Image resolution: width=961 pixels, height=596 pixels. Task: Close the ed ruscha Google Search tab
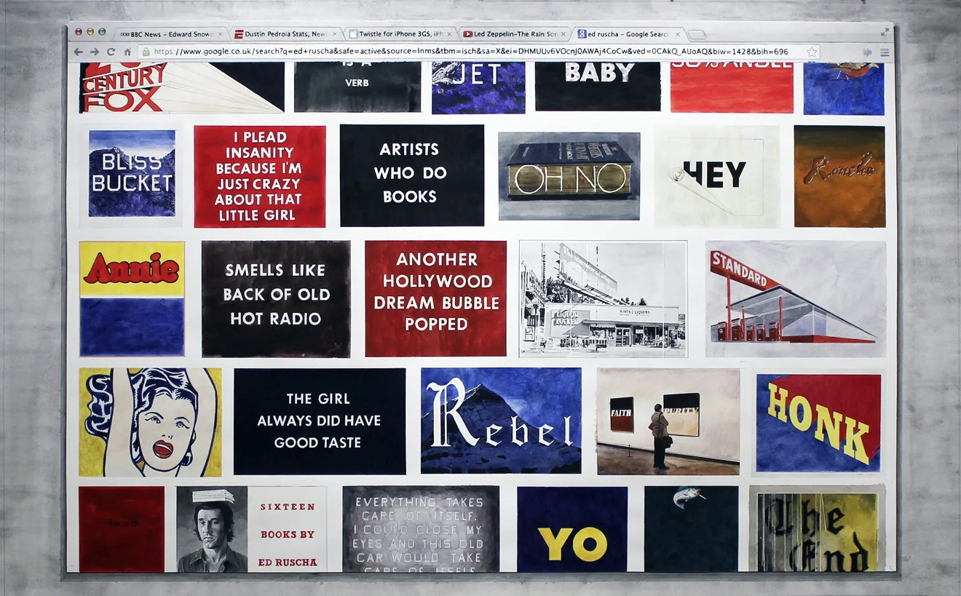(x=678, y=34)
